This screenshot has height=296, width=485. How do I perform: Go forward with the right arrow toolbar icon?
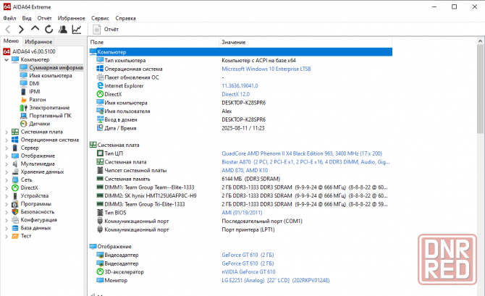click(21, 30)
